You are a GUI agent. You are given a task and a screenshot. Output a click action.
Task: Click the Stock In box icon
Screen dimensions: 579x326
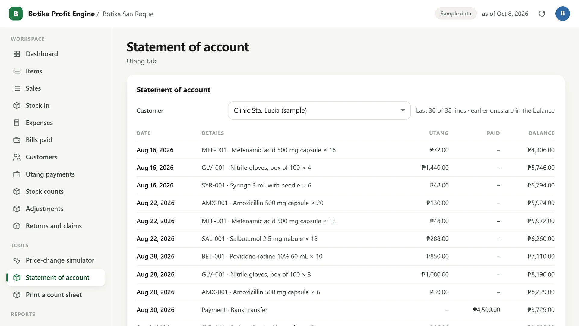tap(17, 105)
